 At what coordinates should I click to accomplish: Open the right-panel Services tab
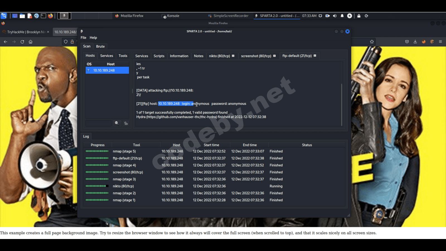(142, 56)
